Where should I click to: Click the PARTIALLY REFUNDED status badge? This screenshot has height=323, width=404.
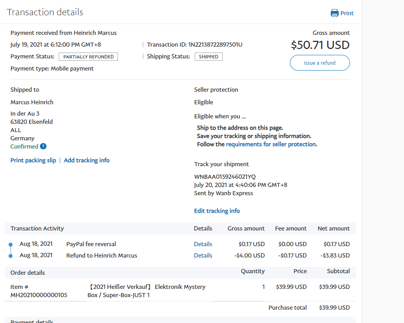(88, 57)
